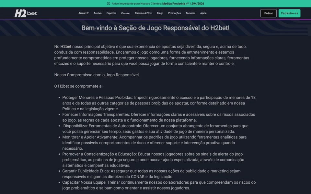The image size is (311, 194).
Task: Click 'Proteger Menores e Pessoas Proibidas' bullet
Action: 159,103
